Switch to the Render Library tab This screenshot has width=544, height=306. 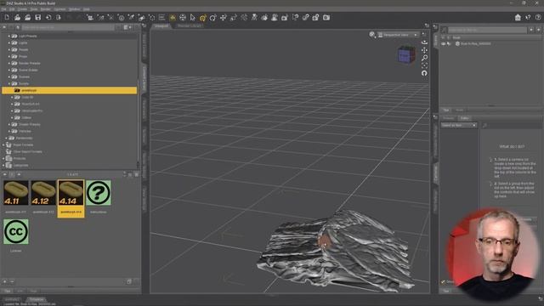click(x=190, y=25)
